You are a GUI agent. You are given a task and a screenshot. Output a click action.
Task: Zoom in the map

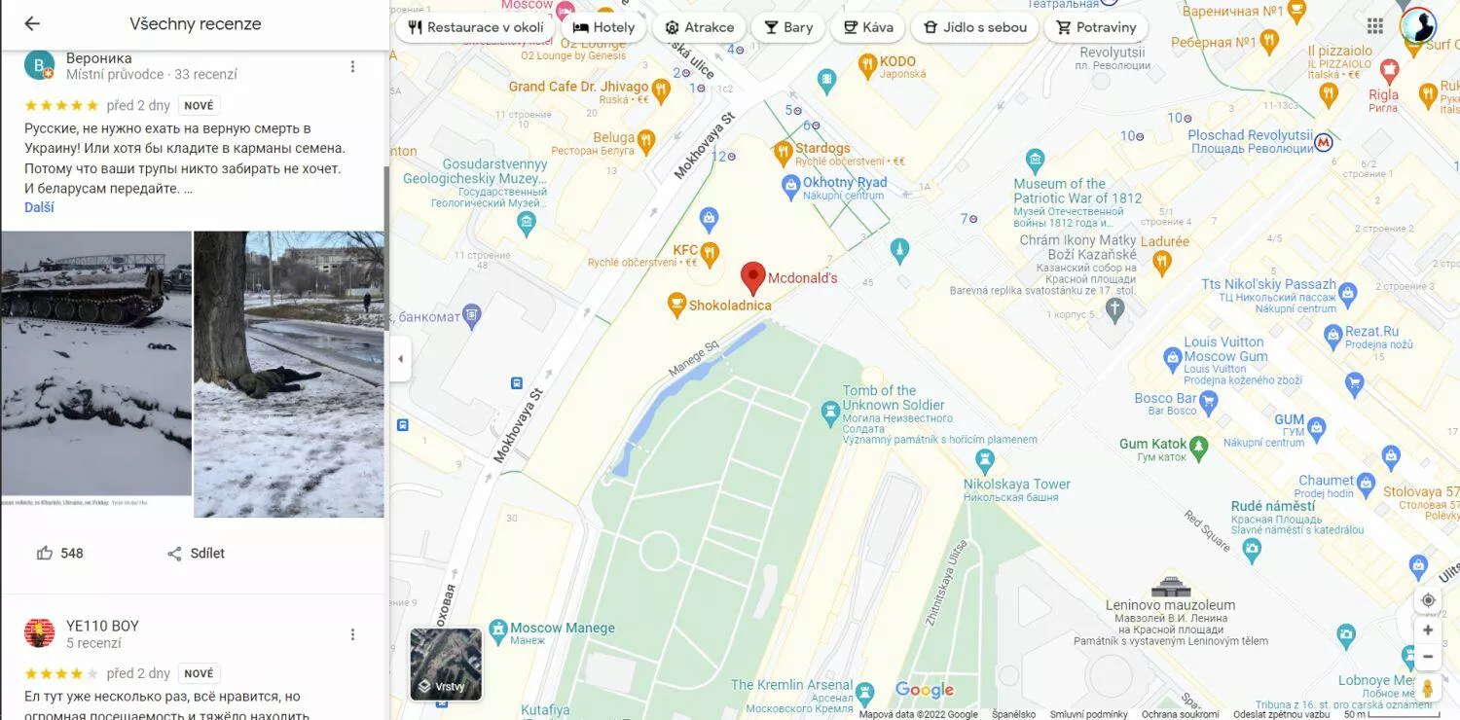click(1428, 630)
